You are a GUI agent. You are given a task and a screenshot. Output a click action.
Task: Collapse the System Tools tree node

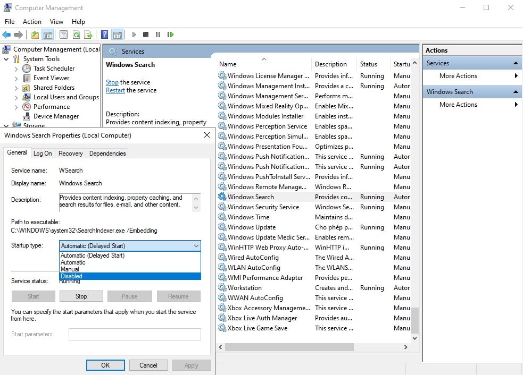(6, 59)
